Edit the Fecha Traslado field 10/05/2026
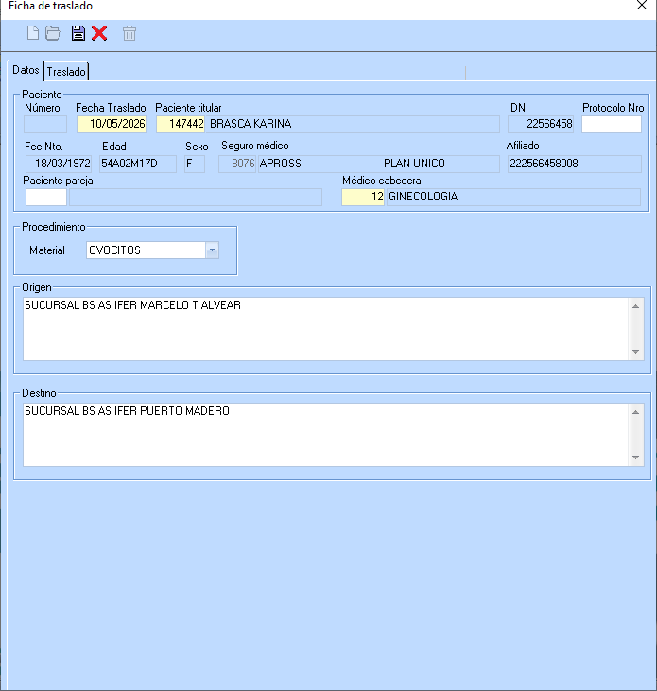This screenshot has width=657, height=691. [112, 124]
